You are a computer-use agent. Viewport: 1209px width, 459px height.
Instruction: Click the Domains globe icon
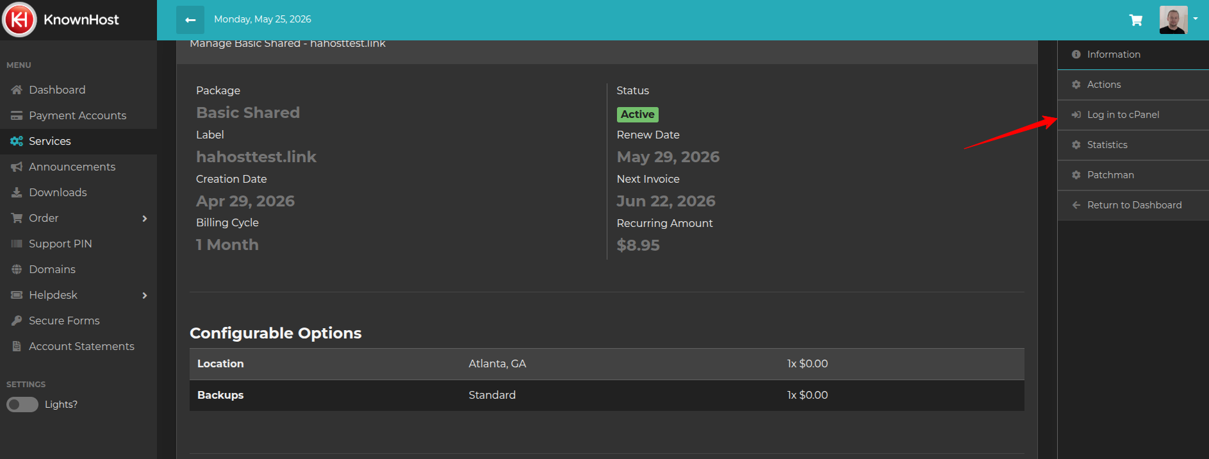click(x=17, y=269)
